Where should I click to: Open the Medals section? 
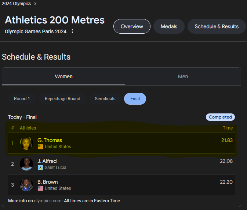tap(169, 26)
